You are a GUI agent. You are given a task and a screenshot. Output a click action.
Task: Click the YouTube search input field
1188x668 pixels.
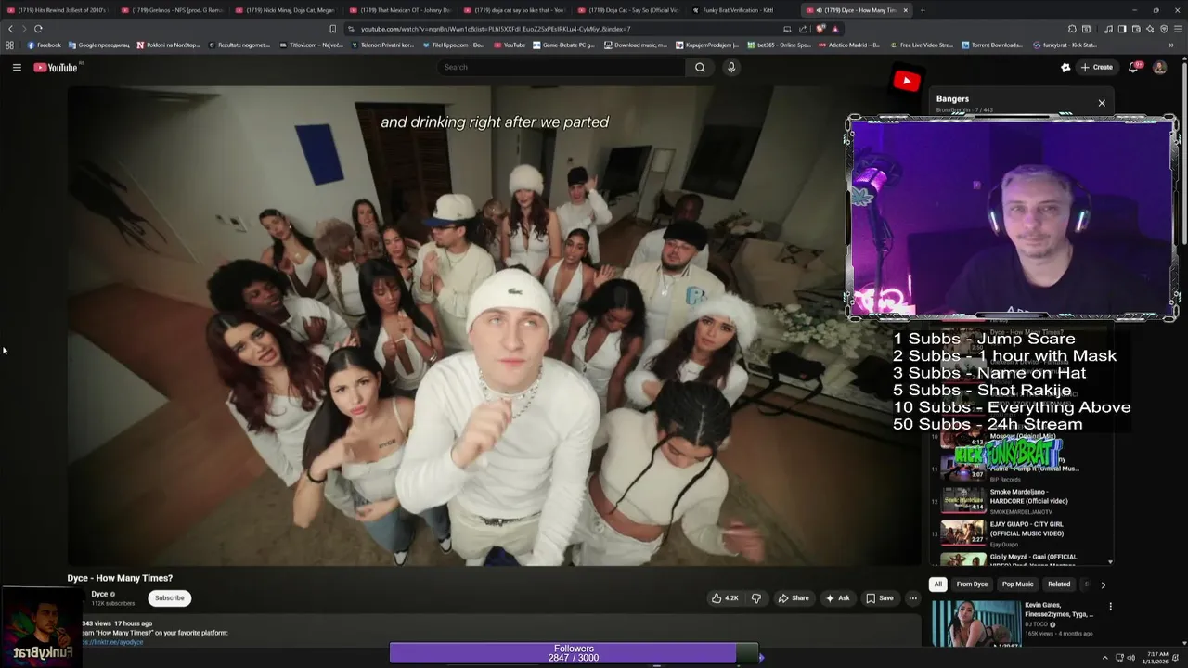click(561, 67)
